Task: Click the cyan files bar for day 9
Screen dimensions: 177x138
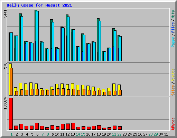Action: [x=53, y=41]
